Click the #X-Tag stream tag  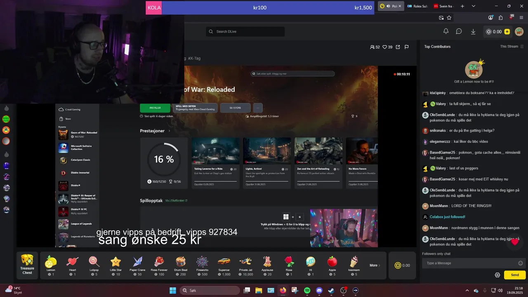tap(194, 59)
